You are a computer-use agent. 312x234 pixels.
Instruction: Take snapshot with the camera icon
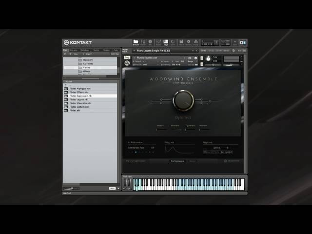click(190, 58)
